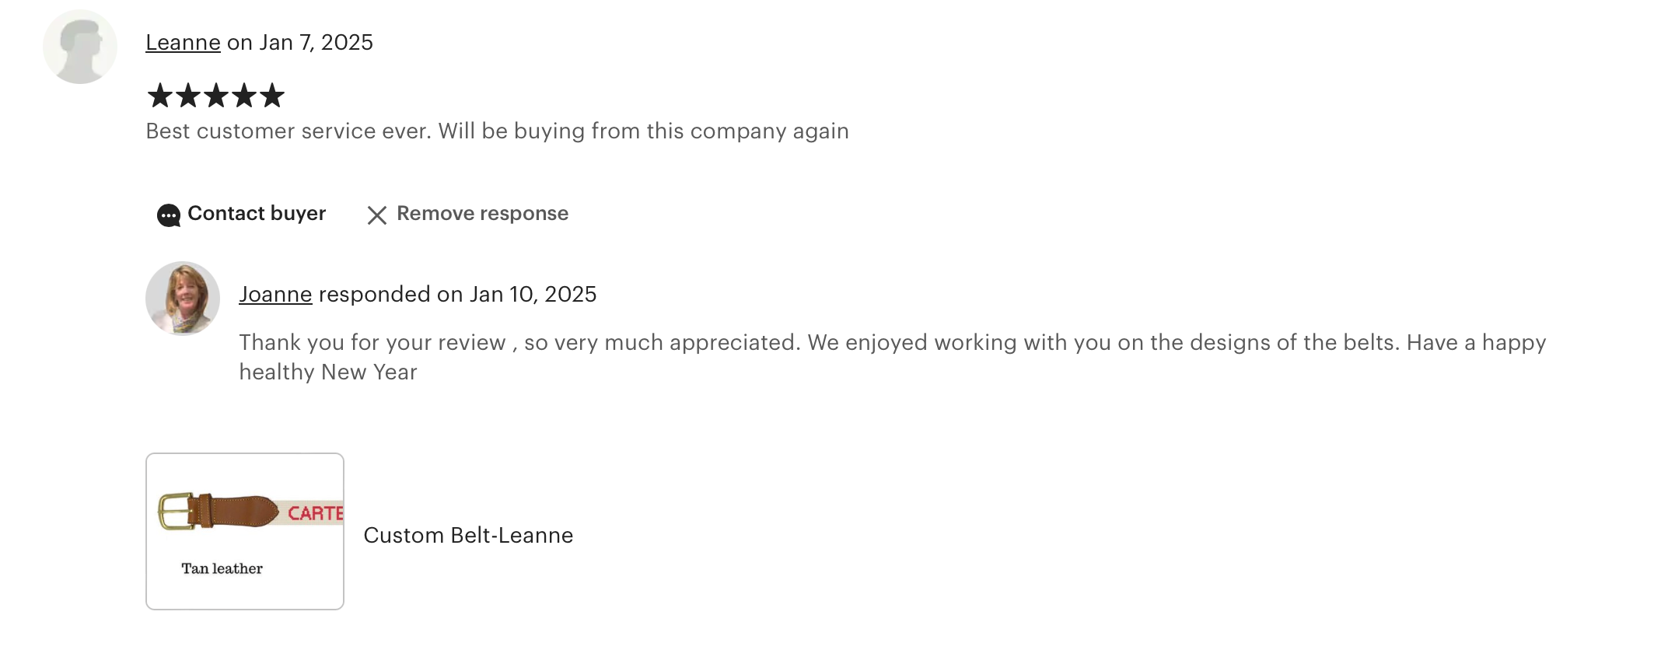Screen dimensions: 1675x664
Task: Click the responded on Jan 10, 2025 text
Action: (x=457, y=295)
